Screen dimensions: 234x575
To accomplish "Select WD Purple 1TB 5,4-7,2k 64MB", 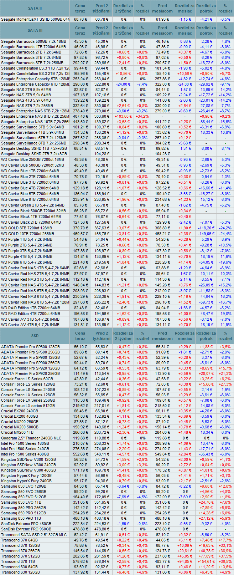I will point(26,239).
